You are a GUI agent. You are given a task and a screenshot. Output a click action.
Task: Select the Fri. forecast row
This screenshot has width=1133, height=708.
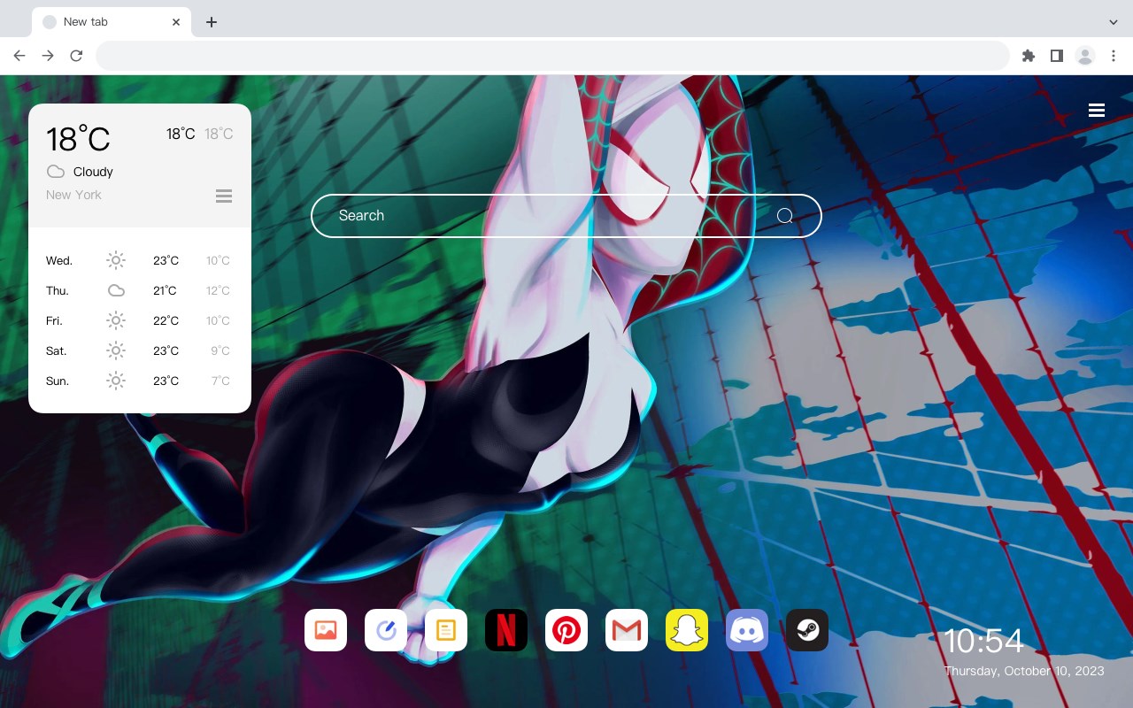[x=140, y=320]
